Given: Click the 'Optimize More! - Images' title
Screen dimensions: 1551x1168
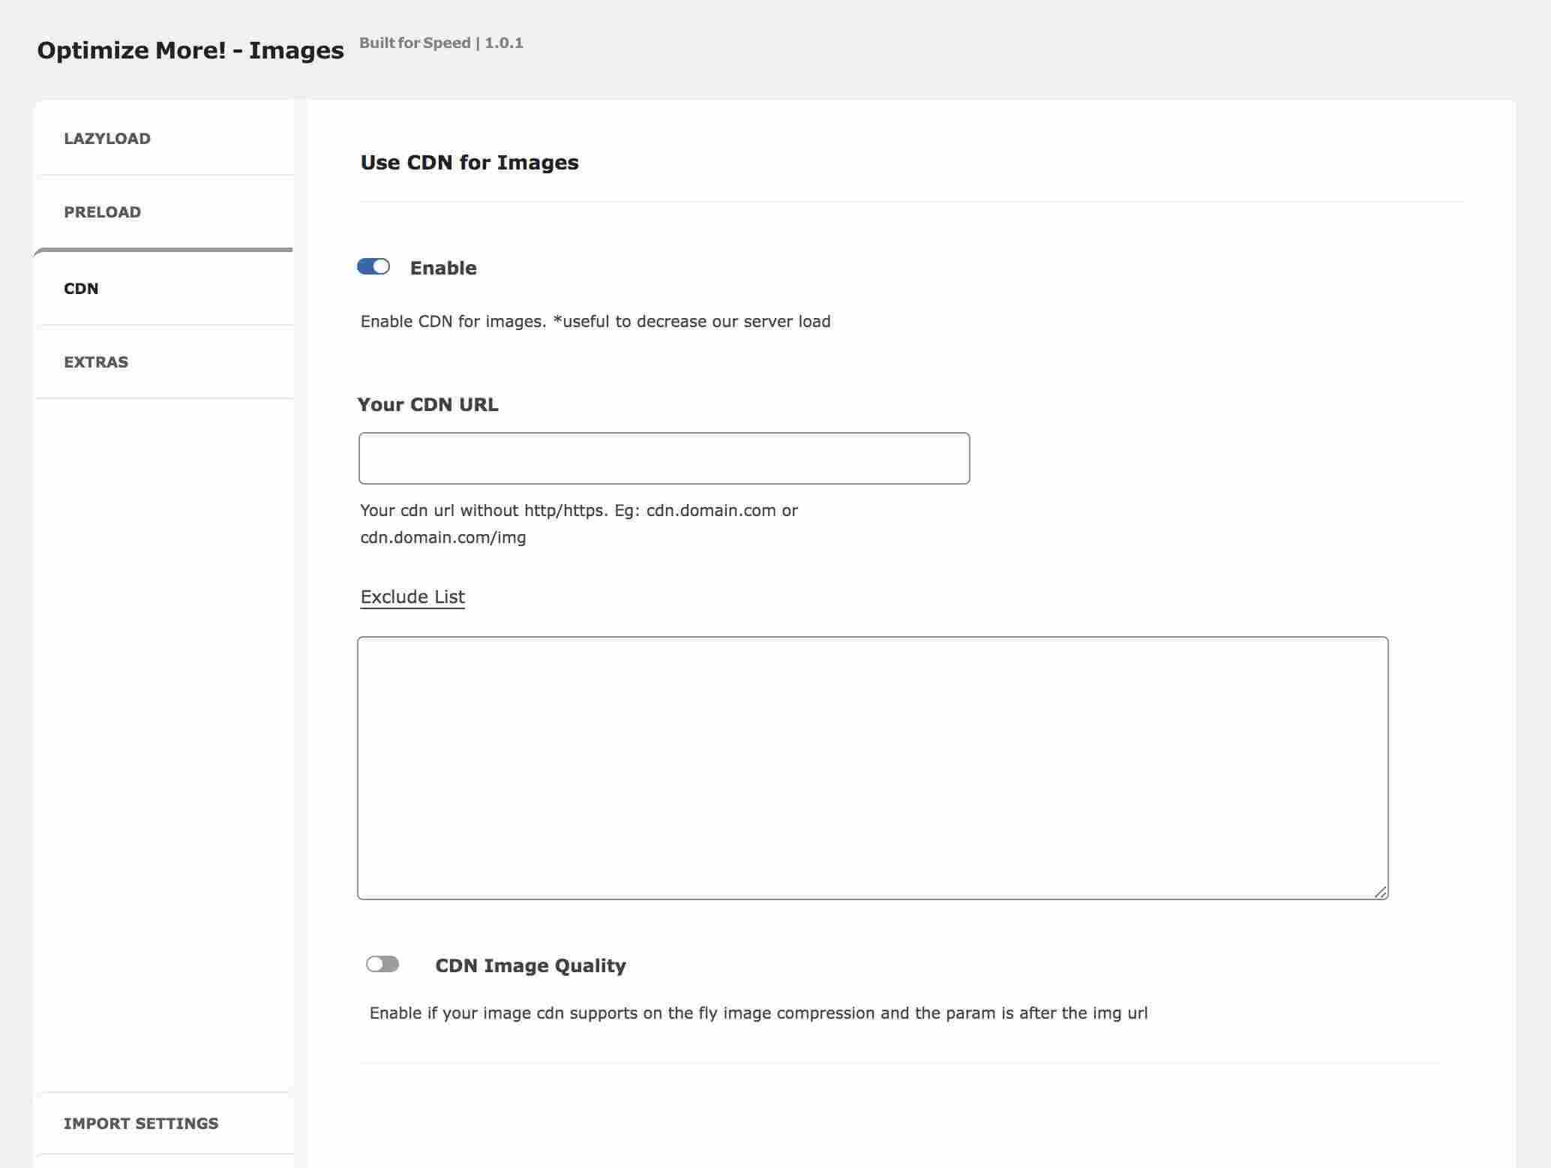Looking at the screenshot, I should pos(190,50).
